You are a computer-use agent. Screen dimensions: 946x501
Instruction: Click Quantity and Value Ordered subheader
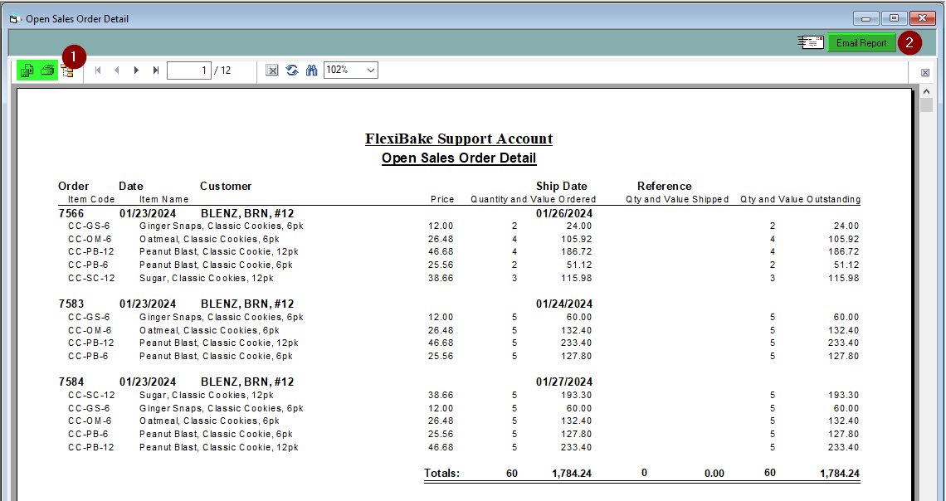click(x=534, y=200)
